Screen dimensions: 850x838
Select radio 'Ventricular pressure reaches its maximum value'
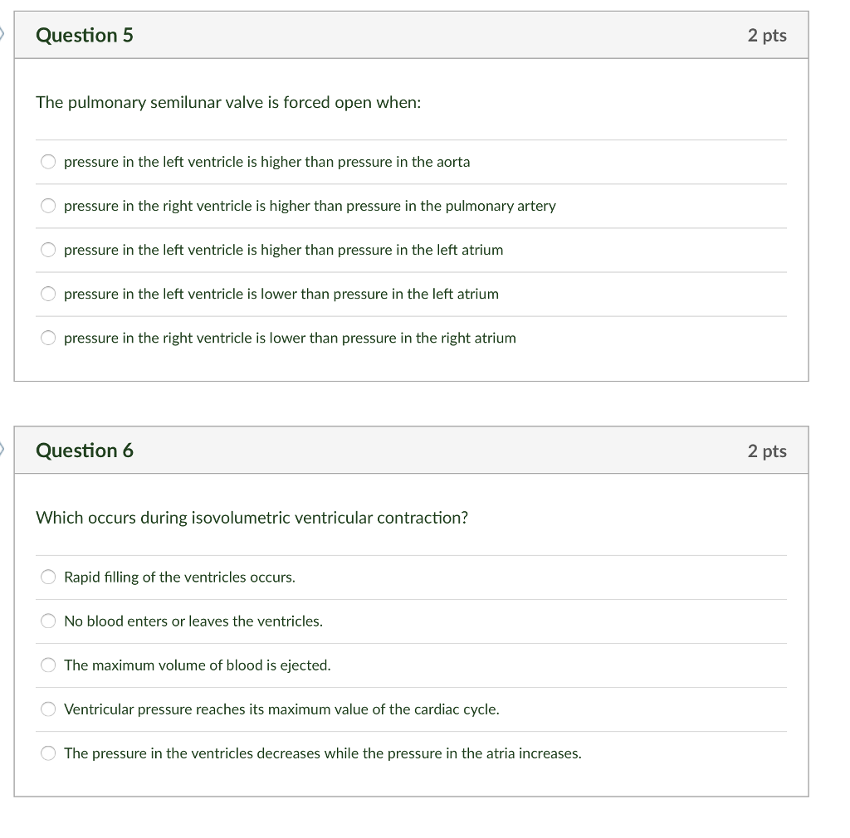(x=49, y=709)
